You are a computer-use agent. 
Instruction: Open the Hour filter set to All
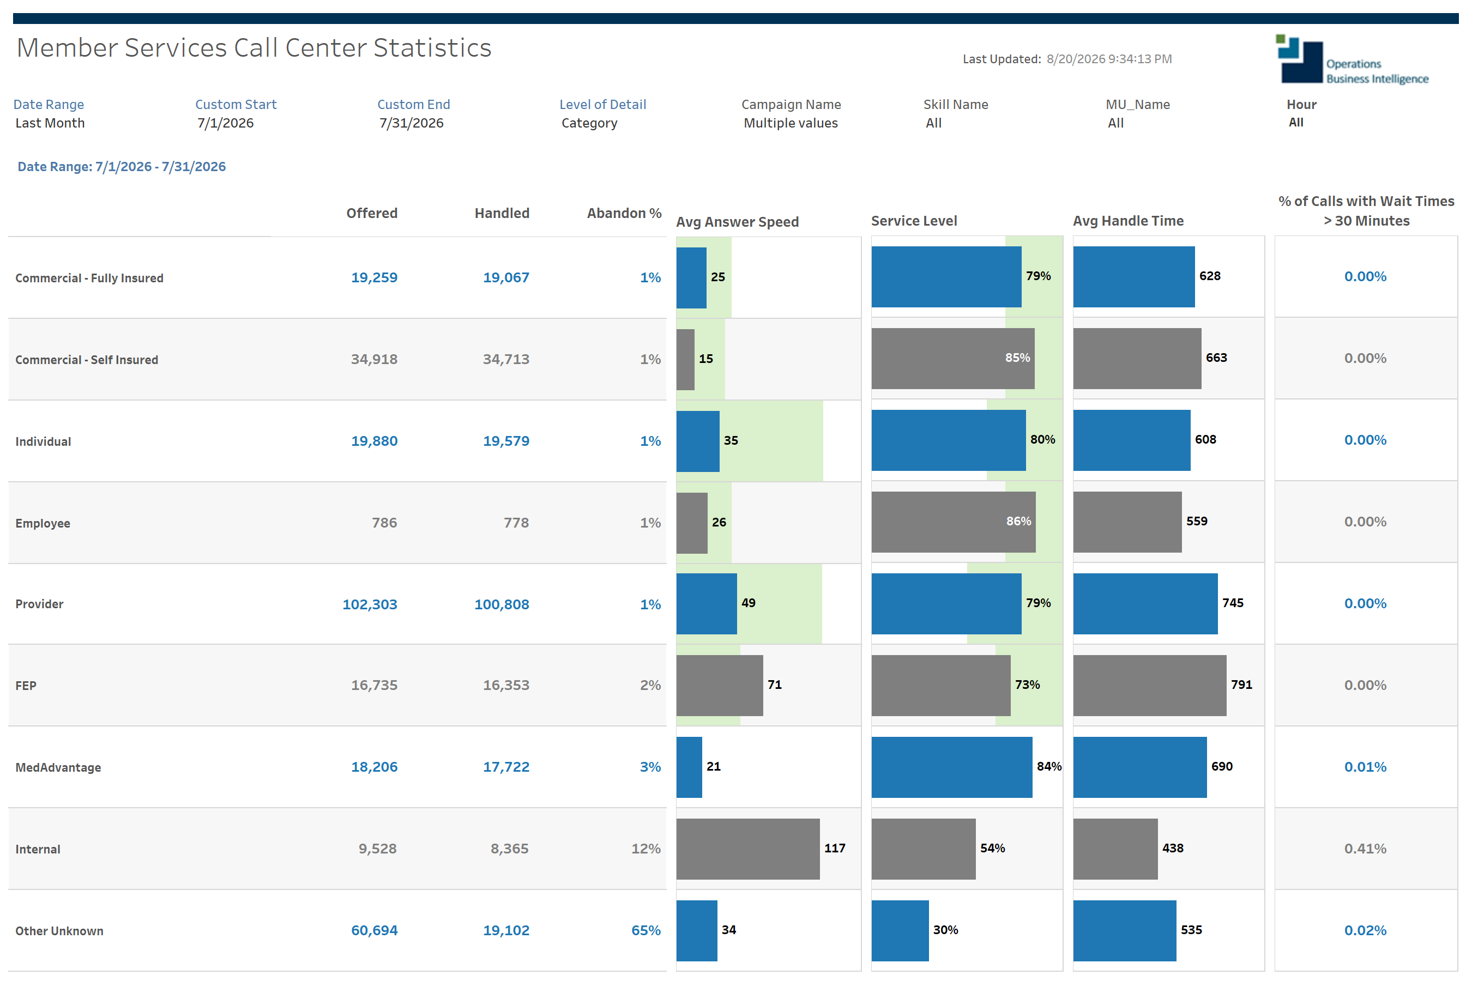(1295, 123)
